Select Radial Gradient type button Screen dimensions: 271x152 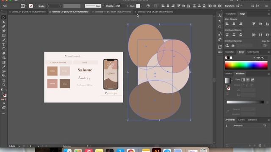coord(248,80)
